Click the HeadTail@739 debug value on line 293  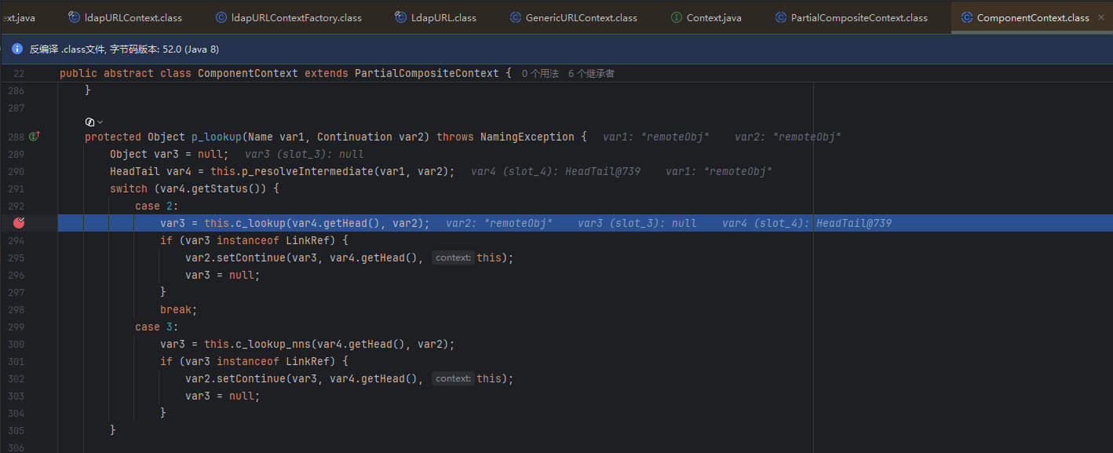click(854, 223)
